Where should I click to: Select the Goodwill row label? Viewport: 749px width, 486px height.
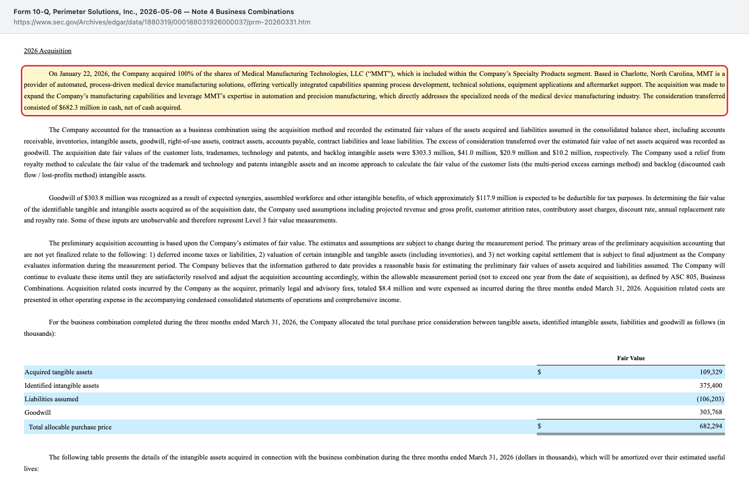click(x=37, y=413)
